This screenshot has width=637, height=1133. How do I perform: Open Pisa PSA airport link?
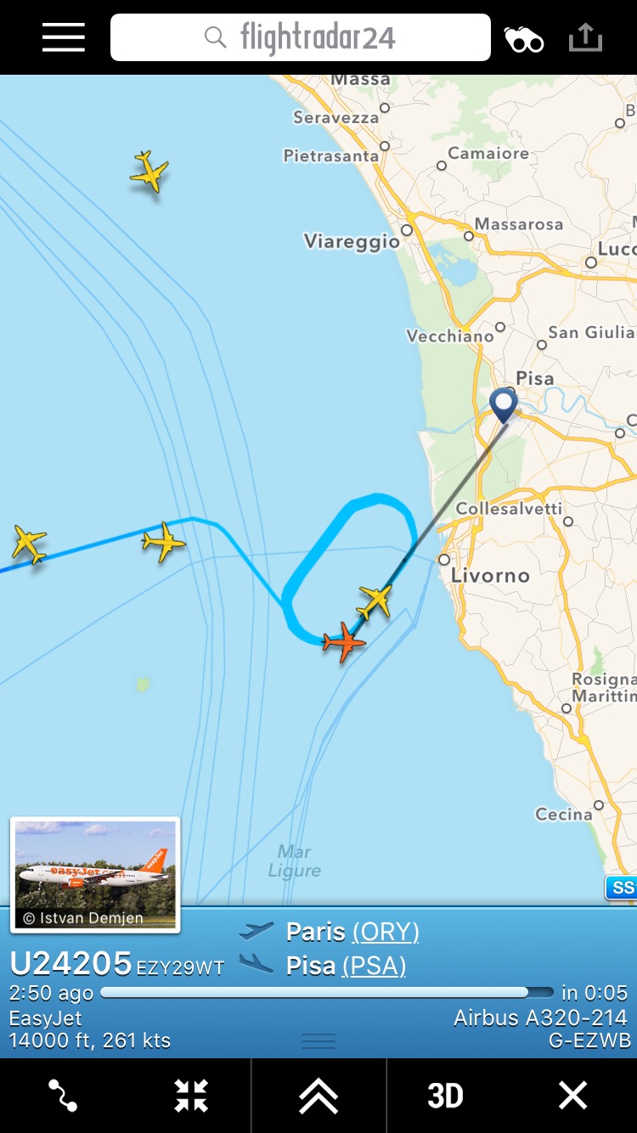[x=375, y=966]
